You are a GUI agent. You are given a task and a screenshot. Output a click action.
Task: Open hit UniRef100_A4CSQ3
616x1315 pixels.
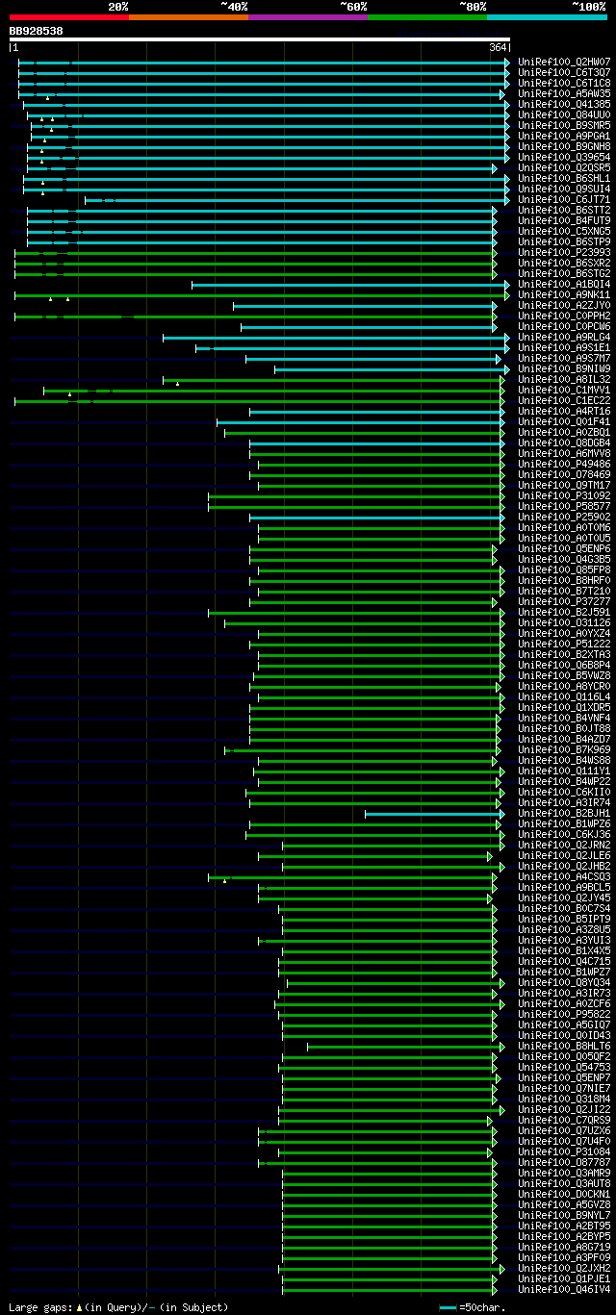[x=564, y=876]
